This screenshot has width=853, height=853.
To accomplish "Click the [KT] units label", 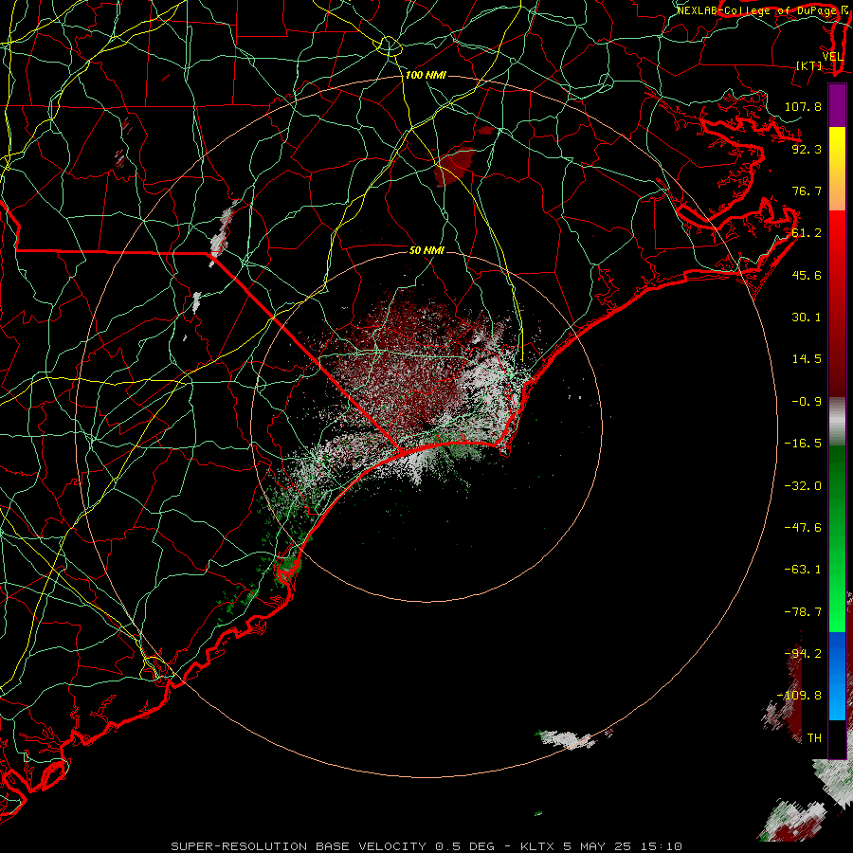I will click(809, 65).
